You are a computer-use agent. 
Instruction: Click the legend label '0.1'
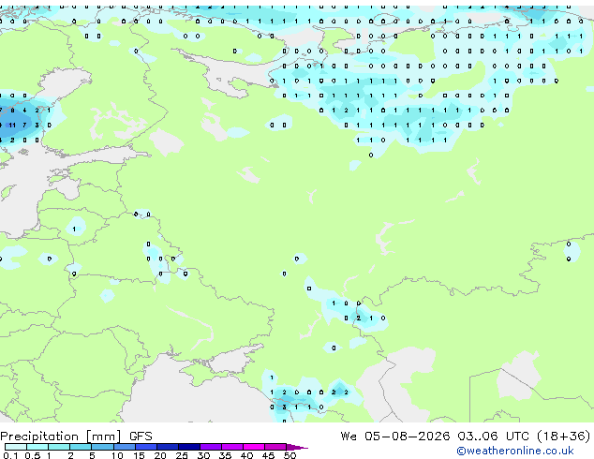pyautogui.click(x=10, y=455)
